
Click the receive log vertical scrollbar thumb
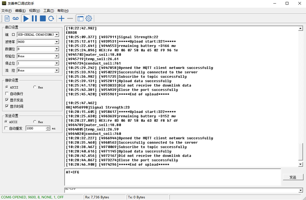tap(301, 152)
